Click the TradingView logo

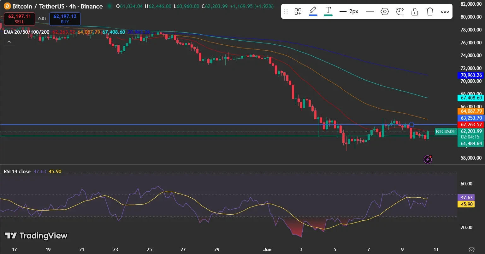pyautogui.click(x=36, y=236)
